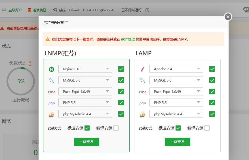Image resolution: width=249 pixels, height=160 pixels.
Task: Click the LAMP heading
Action: point(144,53)
